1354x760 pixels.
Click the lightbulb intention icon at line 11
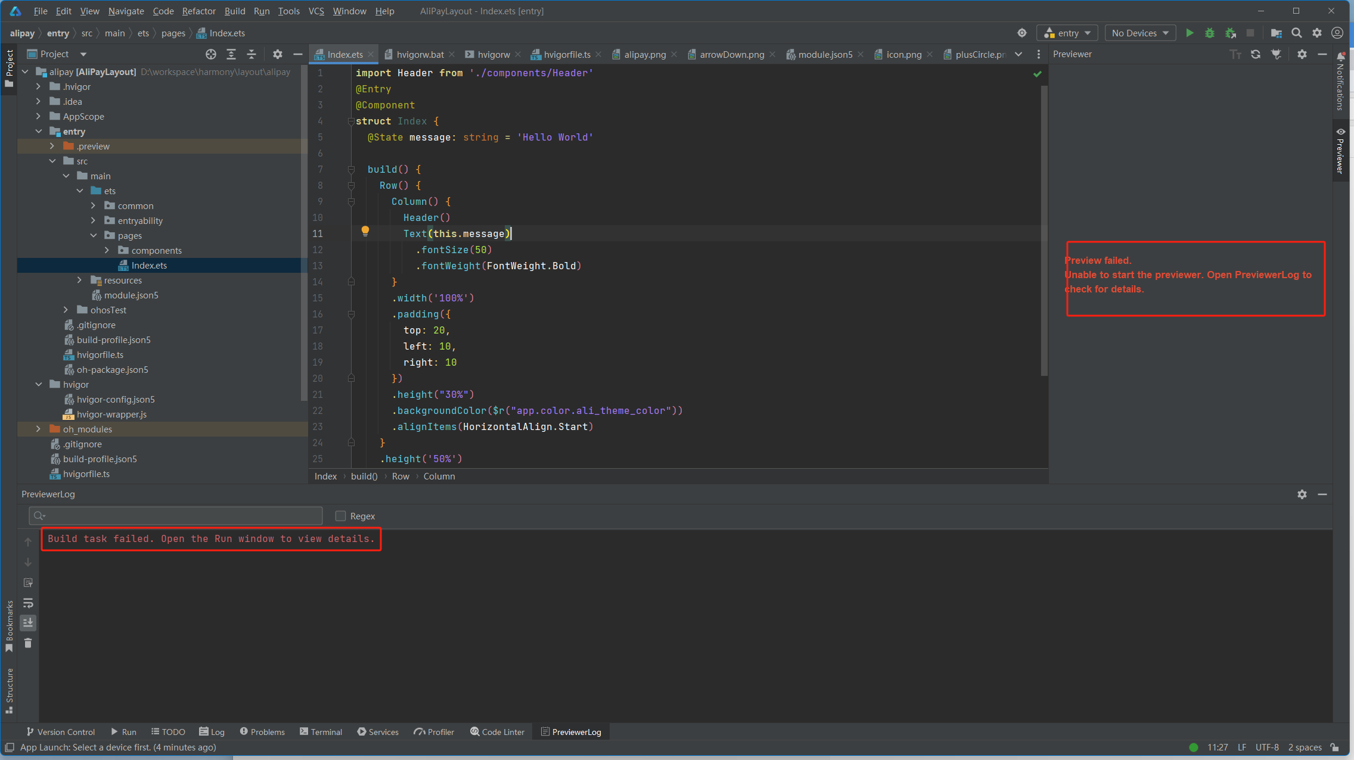pyautogui.click(x=365, y=231)
